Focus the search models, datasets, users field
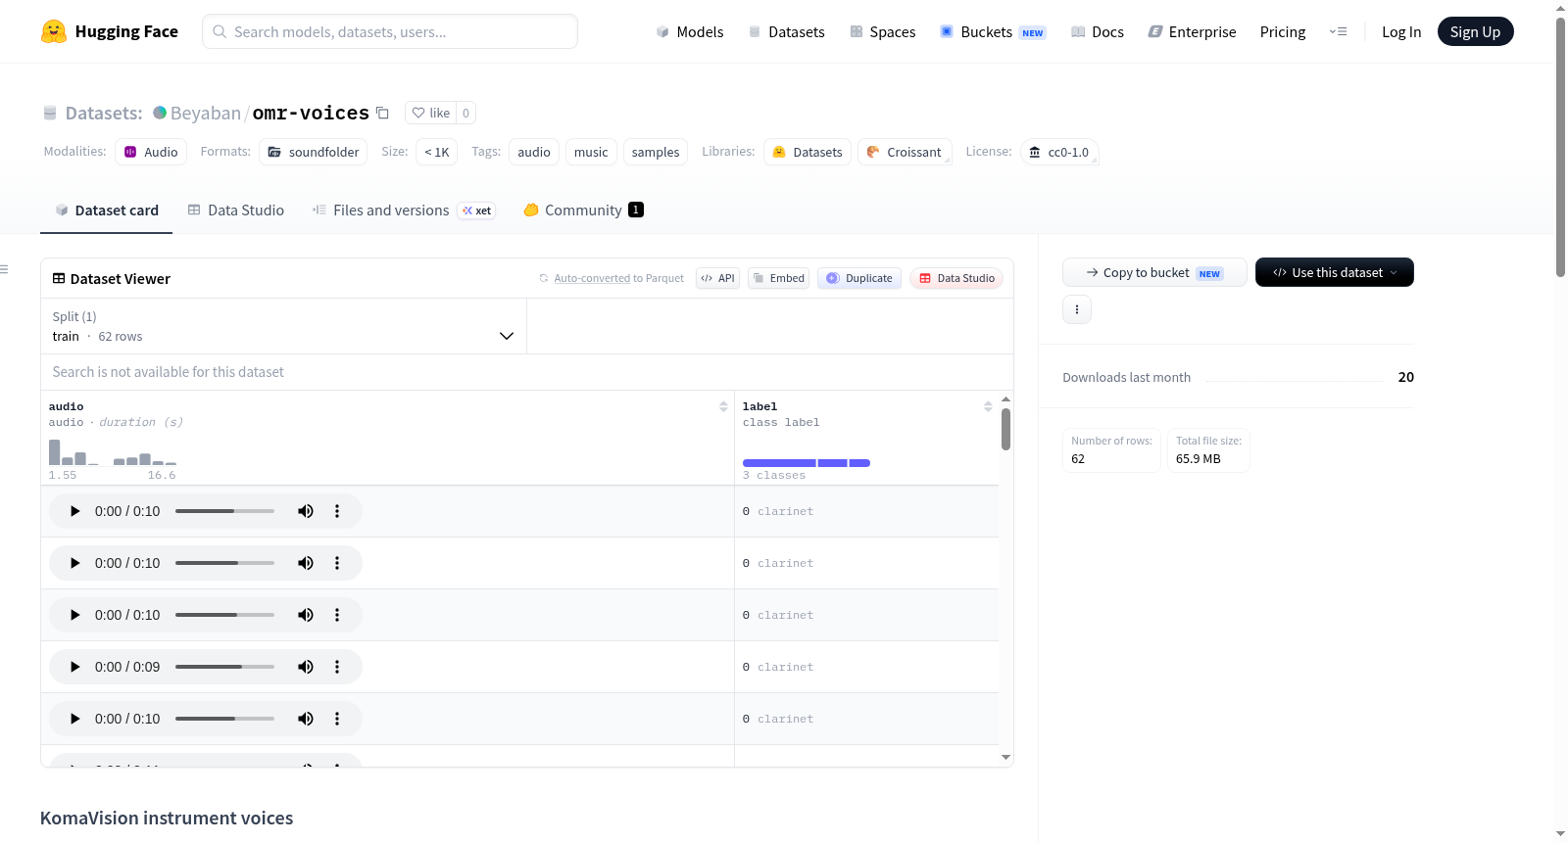1568x843 pixels. [390, 31]
